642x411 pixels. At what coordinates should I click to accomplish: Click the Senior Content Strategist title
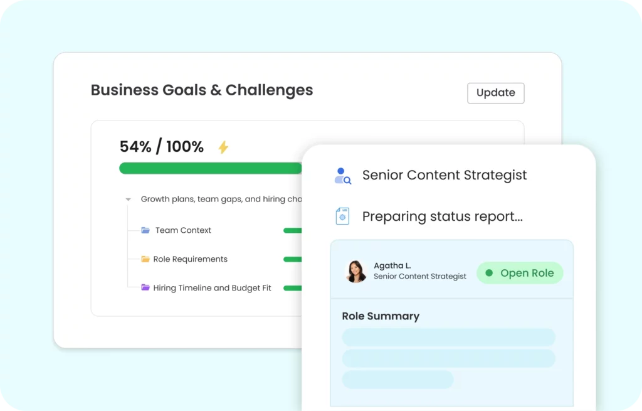445,175
